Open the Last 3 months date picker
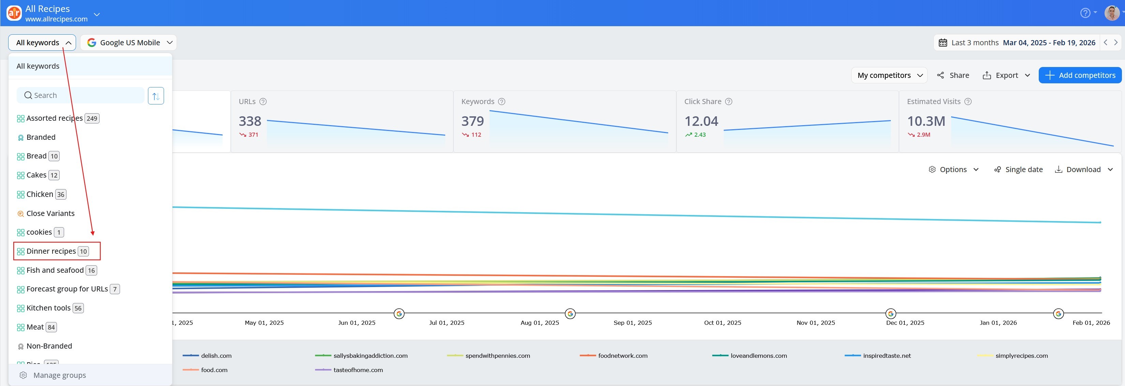The width and height of the screenshot is (1125, 386). click(1016, 43)
